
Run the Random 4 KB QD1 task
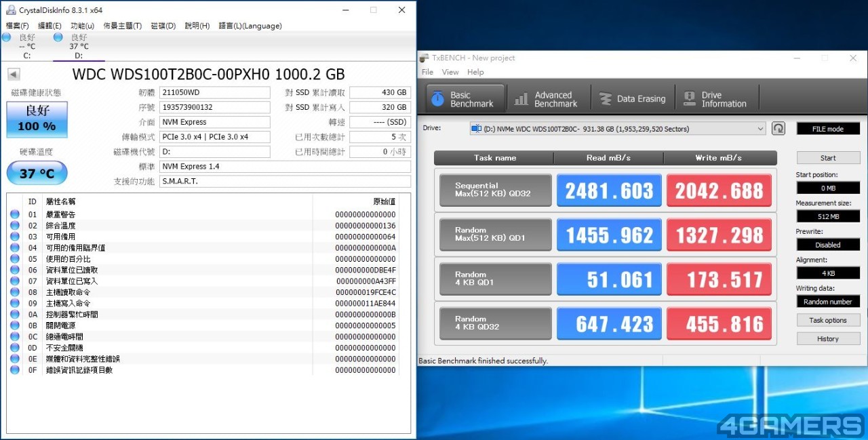496,279
